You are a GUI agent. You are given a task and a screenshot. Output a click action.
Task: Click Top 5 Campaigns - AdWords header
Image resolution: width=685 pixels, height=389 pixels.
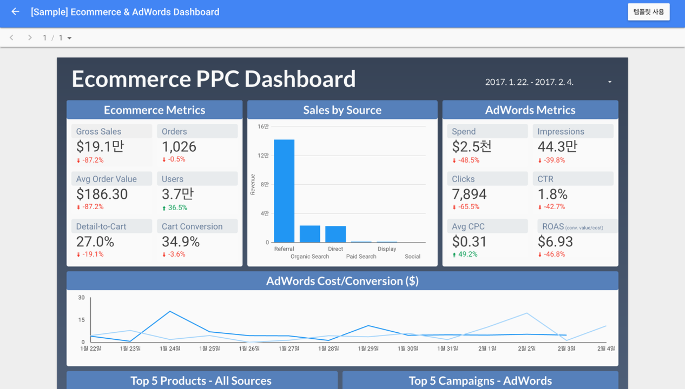tap(480, 380)
